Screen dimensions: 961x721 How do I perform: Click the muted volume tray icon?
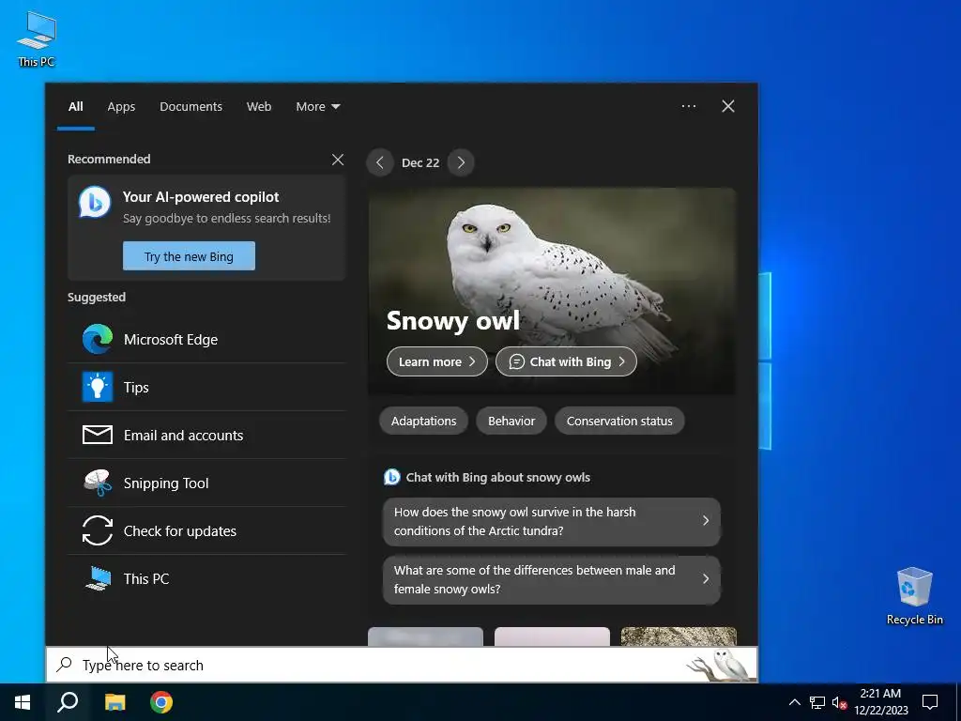(x=839, y=702)
